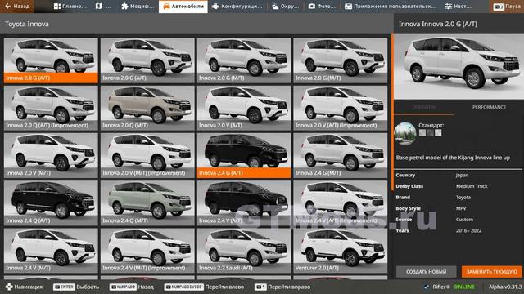Pick the middle dark Стандарт color swatch
This screenshot has width=524, height=294.
[x=430, y=132]
